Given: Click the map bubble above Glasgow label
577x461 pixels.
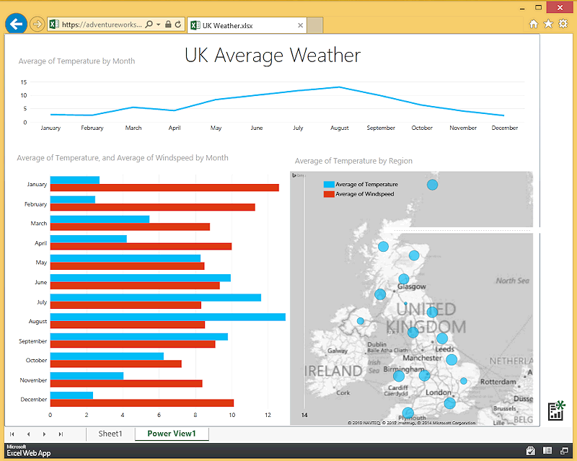Looking at the screenshot, I should coord(404,278).
